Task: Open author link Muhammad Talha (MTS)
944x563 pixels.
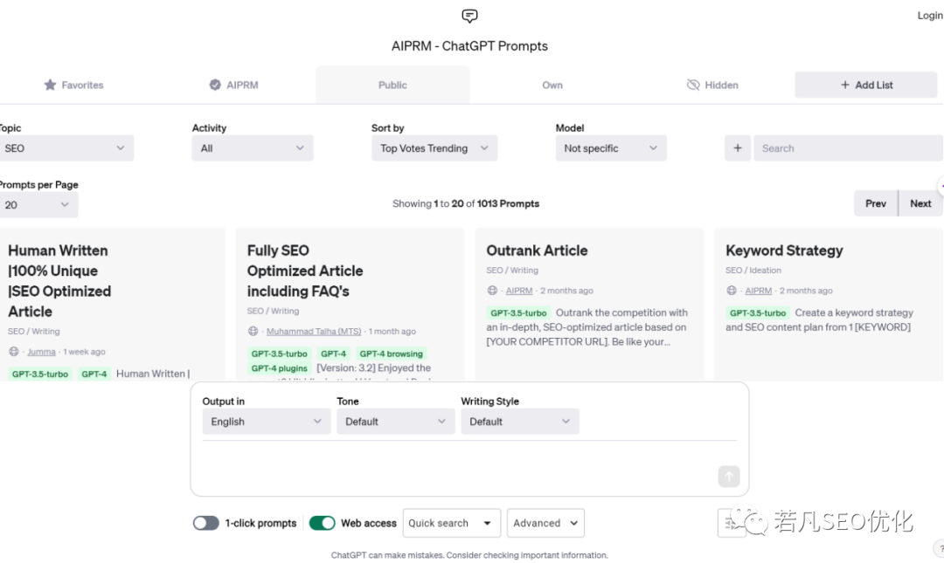Action: coord(314,332)
